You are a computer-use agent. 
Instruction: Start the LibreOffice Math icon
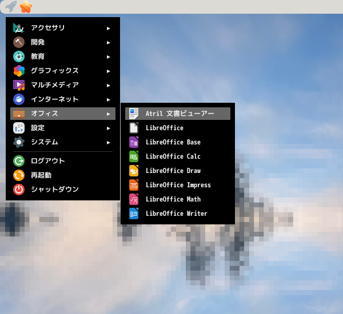(134, 199)
